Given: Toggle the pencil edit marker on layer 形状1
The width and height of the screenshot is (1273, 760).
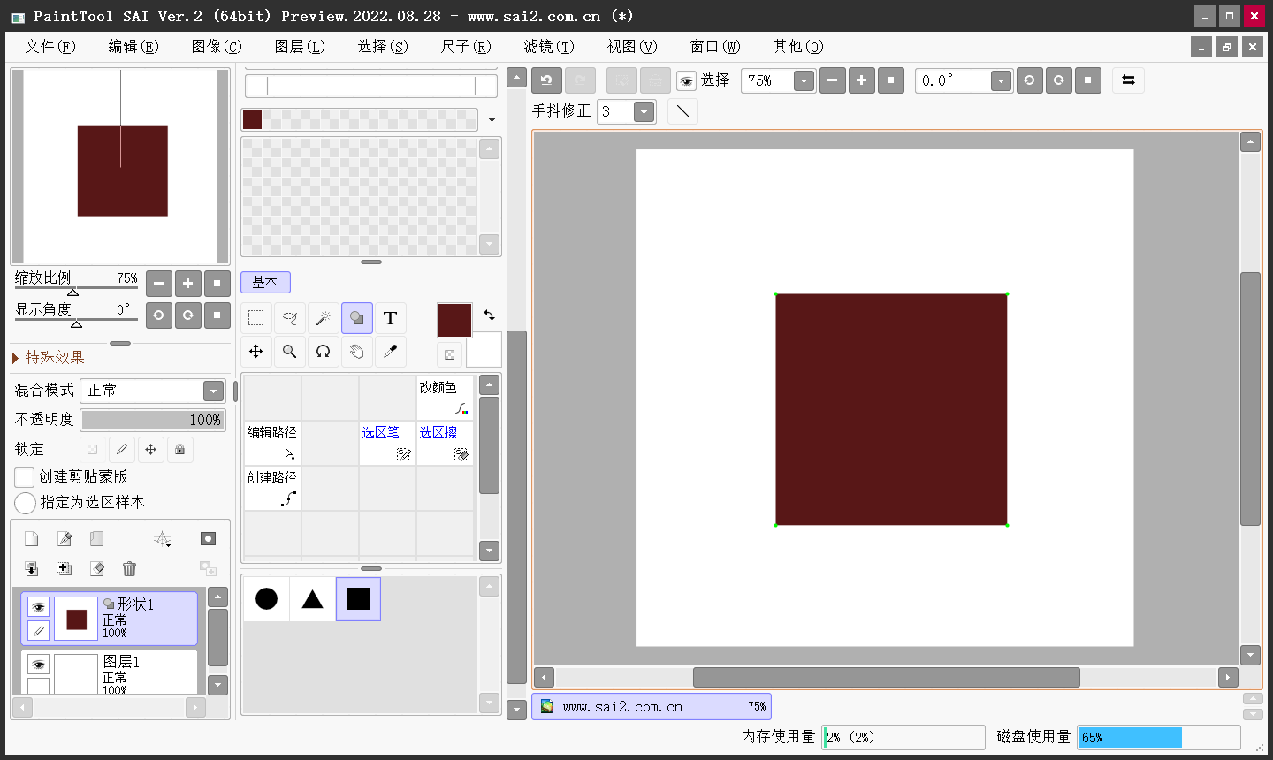Looking at the screenshot, I should coord(38,630).
